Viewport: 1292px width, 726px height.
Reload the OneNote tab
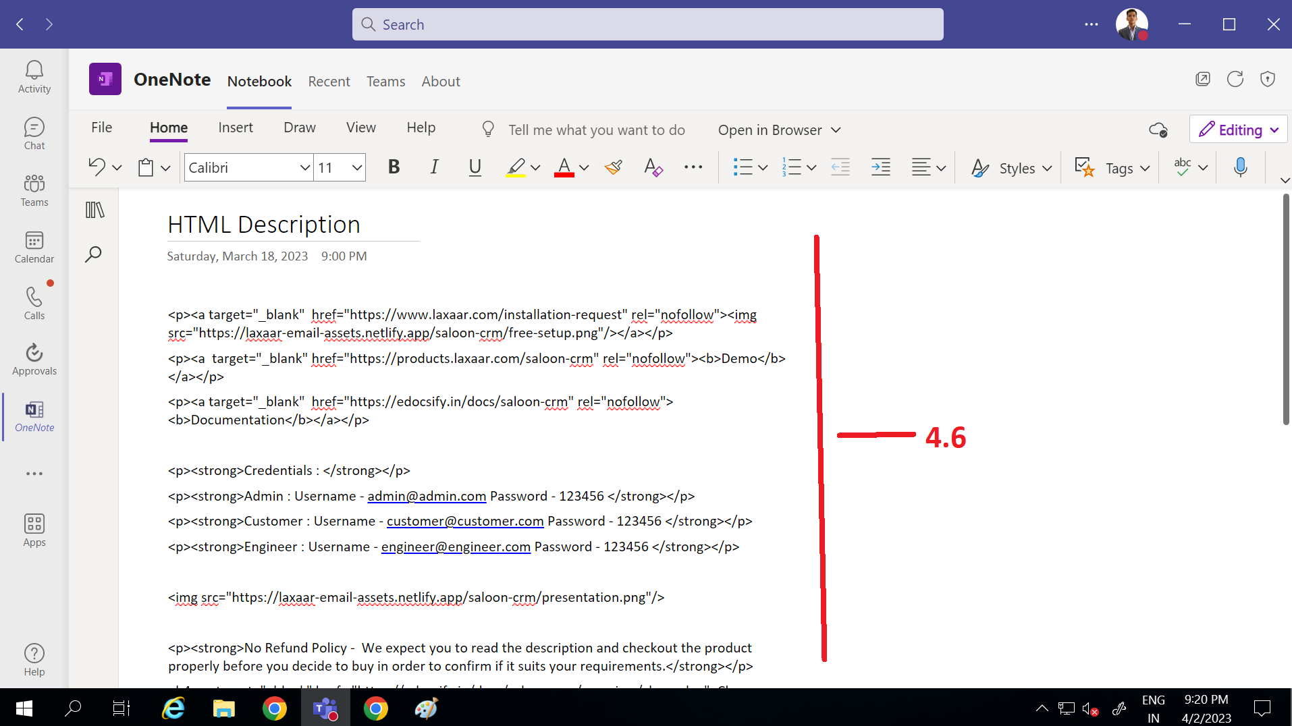(x=1235, y=79)
